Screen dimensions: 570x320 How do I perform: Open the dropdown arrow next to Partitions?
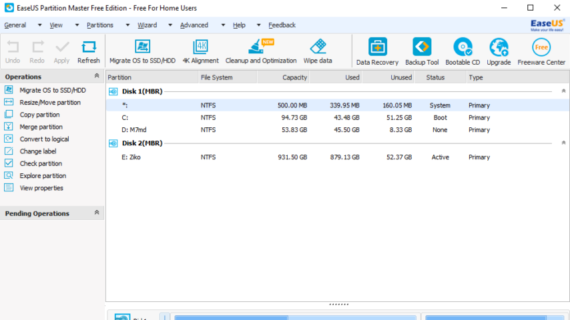pos(127,25)
